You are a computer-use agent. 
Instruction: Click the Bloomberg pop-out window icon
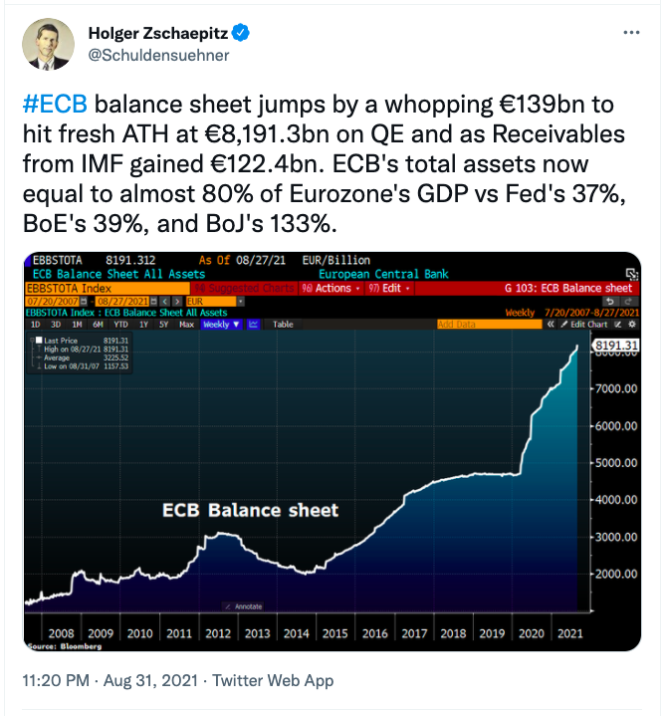click(630, 274)
